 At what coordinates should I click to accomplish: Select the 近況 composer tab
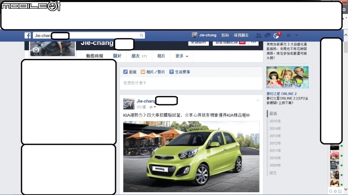click(x=130, y=72)
